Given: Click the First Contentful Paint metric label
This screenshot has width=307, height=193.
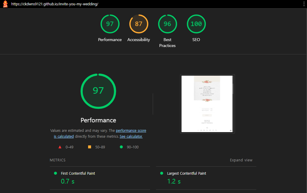Looking at the screenshot, I should click(78, 173).
